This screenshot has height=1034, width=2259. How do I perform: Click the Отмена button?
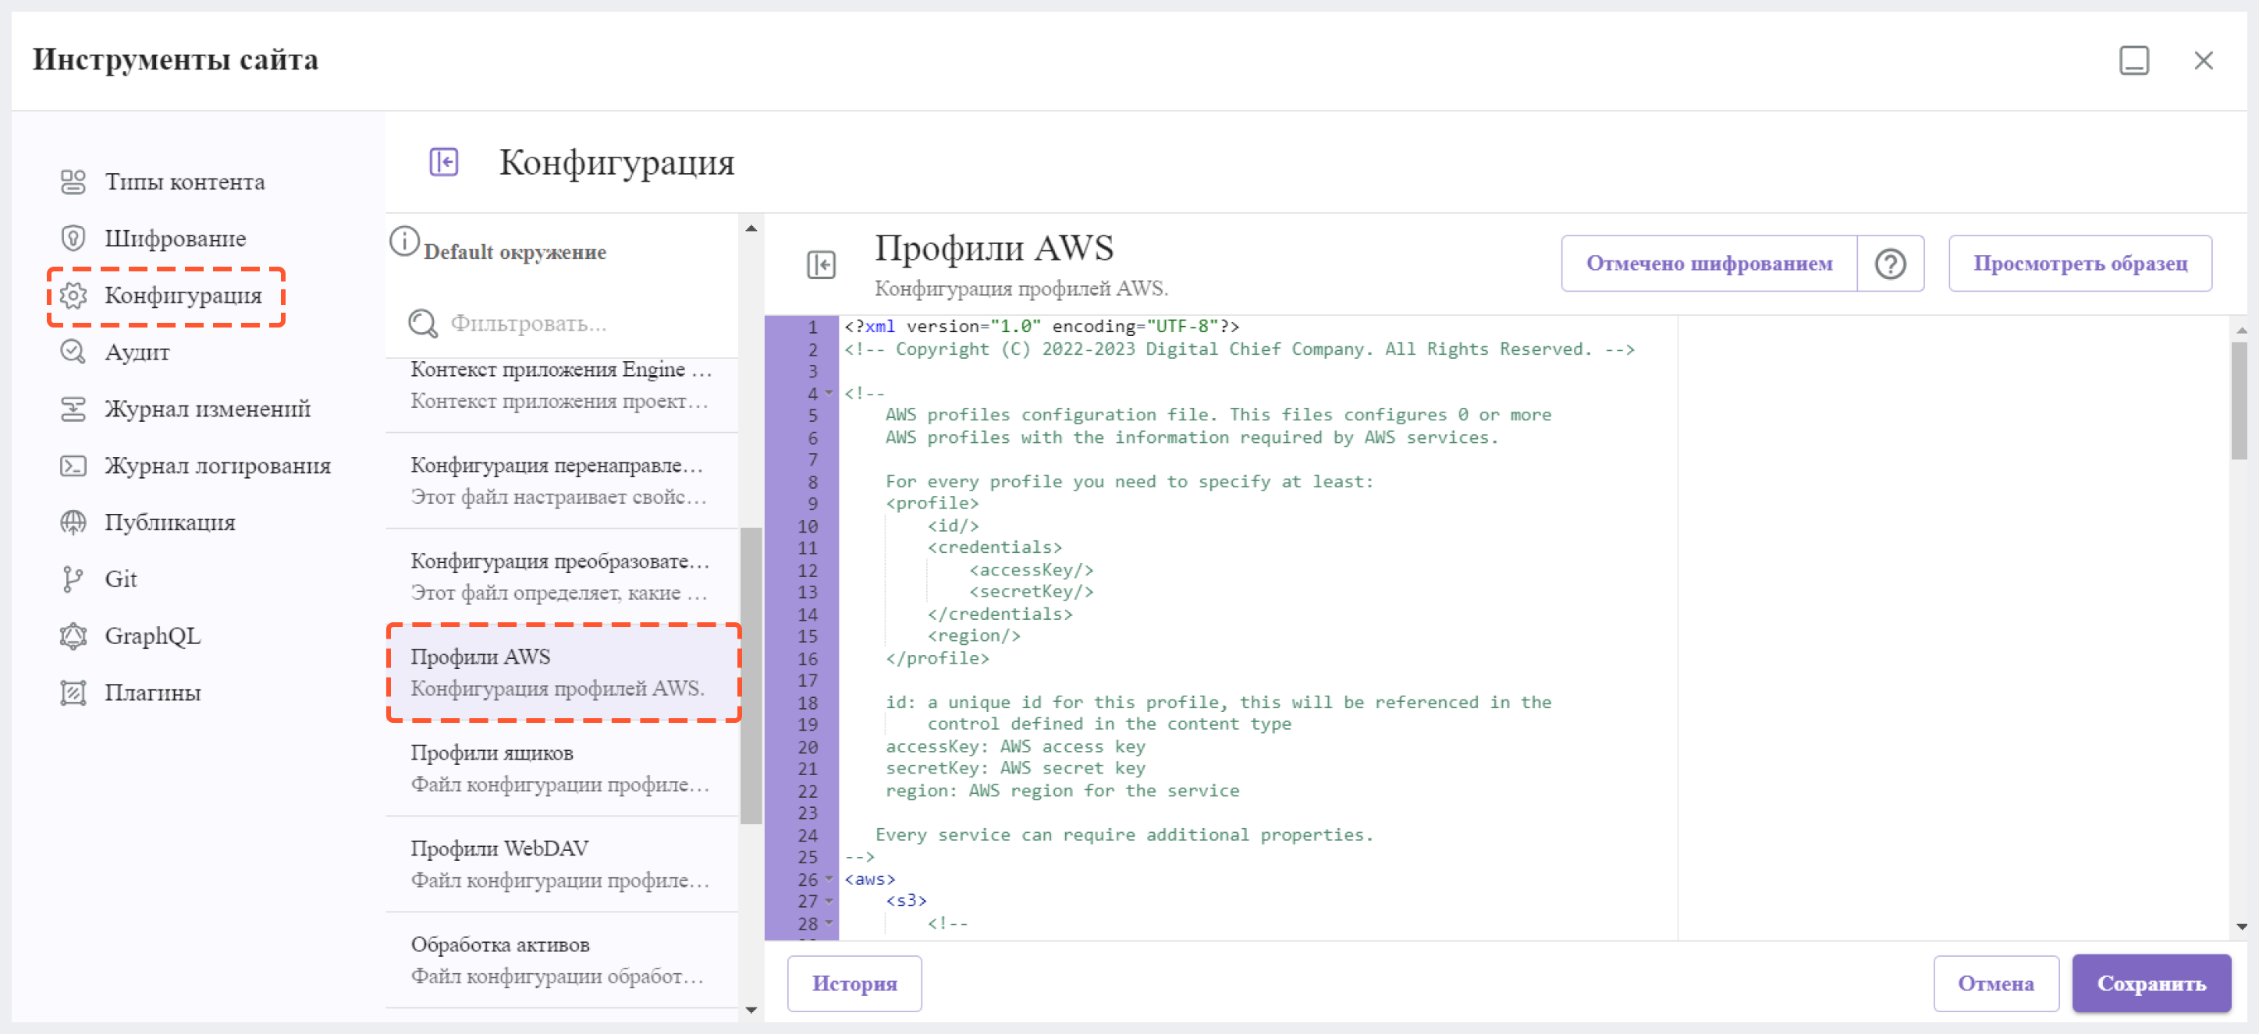click(x=1996, y=983)
